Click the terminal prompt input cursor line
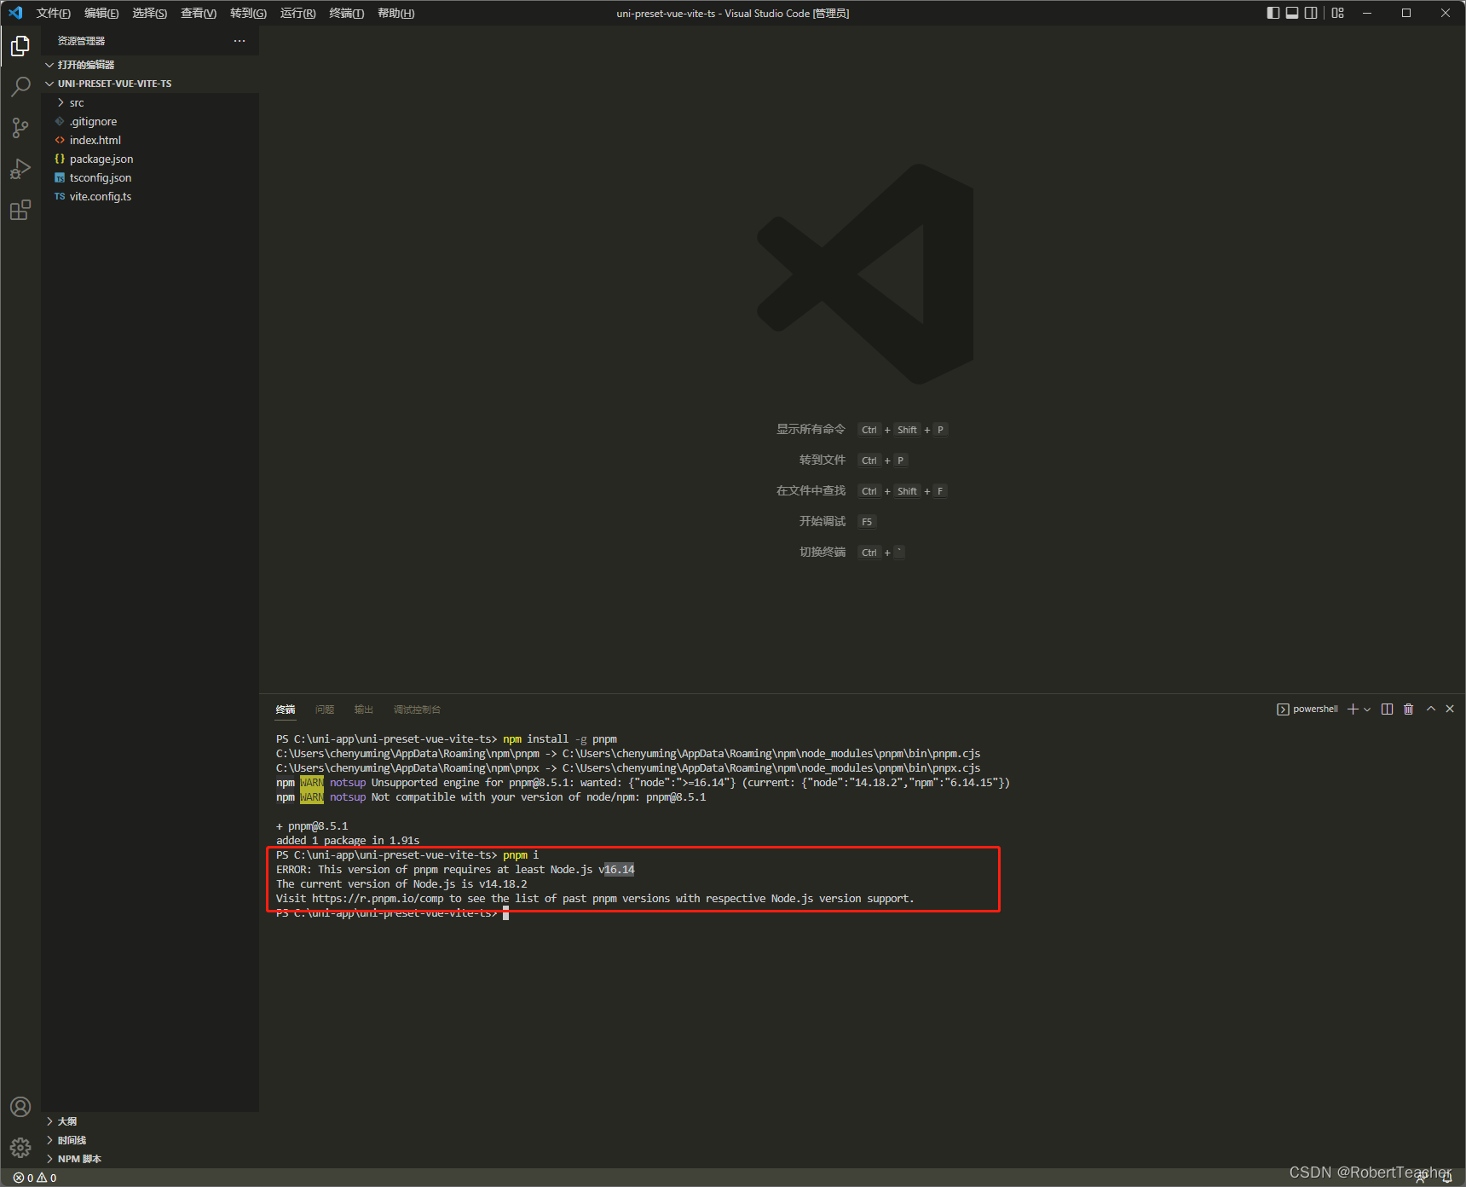The image size is (1466, 1187). tap(392, 913)
